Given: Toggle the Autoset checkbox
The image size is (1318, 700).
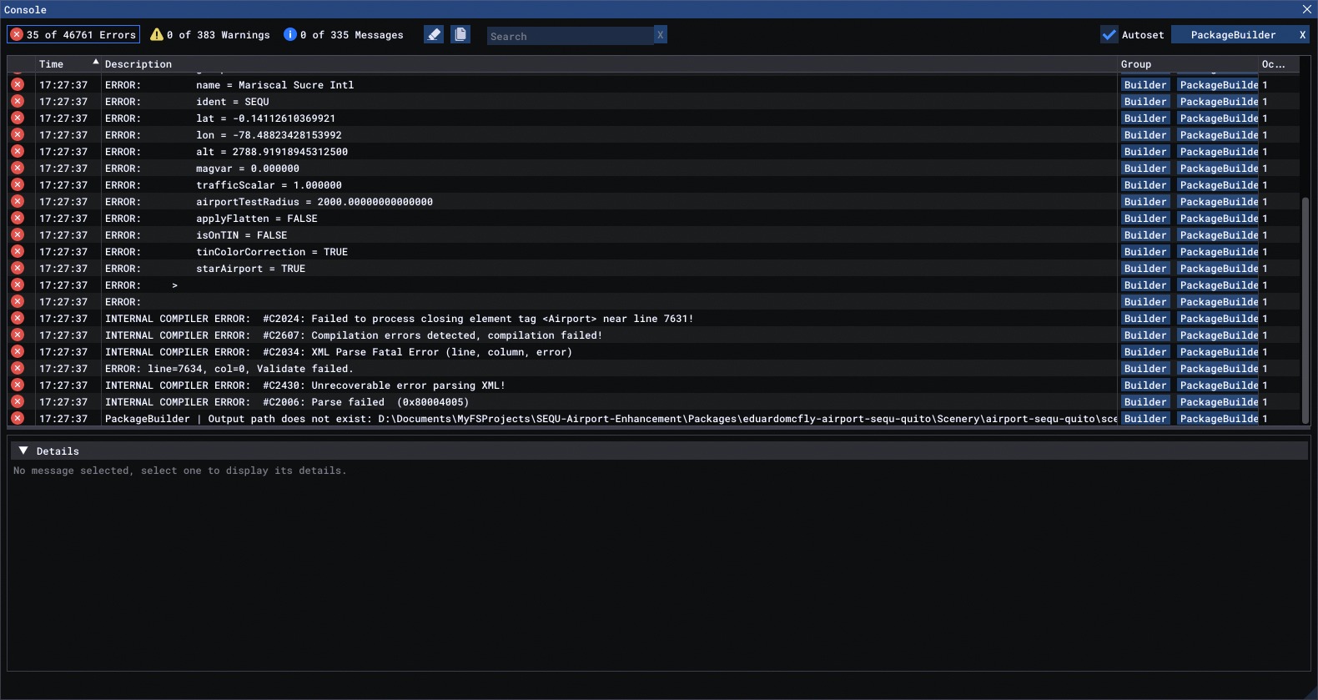Looking at the screenshot, I should (x=1109, y=35).
